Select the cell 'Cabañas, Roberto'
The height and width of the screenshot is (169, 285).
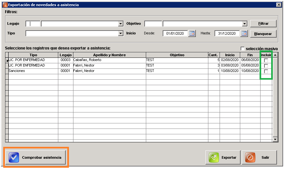(x=109, y=60)
